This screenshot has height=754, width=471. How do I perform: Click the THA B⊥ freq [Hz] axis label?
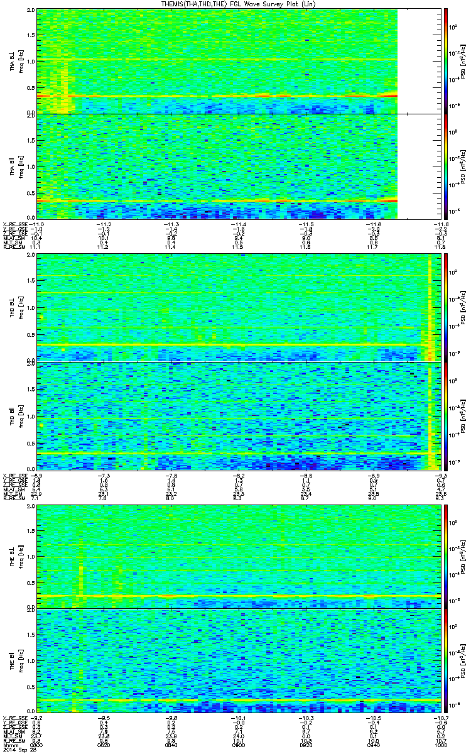click(20, 61)
